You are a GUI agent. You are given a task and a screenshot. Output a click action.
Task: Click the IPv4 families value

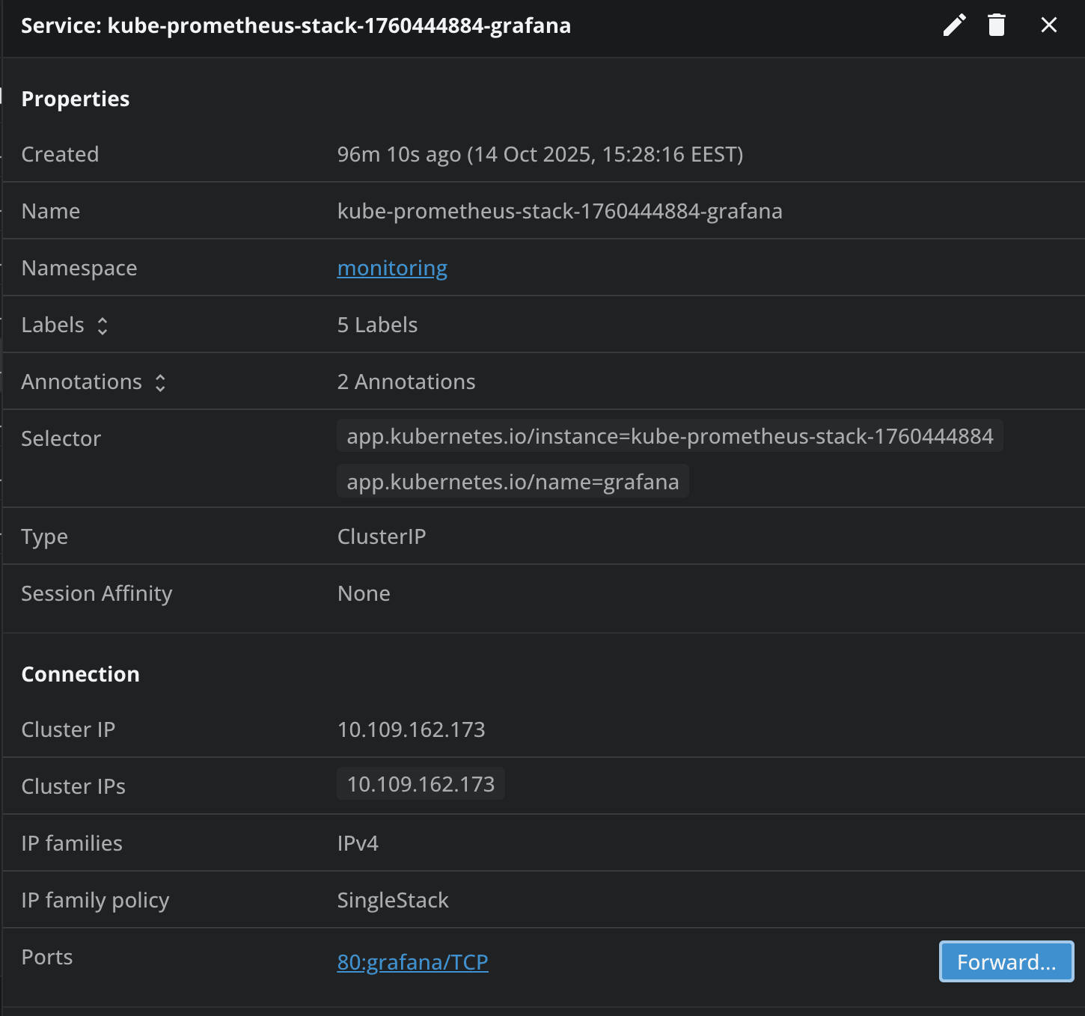(358, 843)
